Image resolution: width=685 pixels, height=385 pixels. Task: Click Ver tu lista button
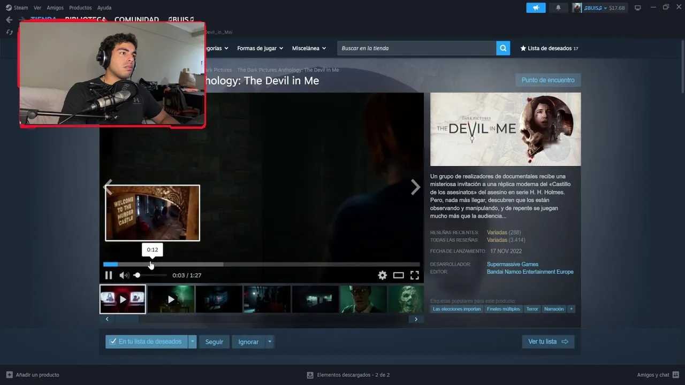click(548, 342)
